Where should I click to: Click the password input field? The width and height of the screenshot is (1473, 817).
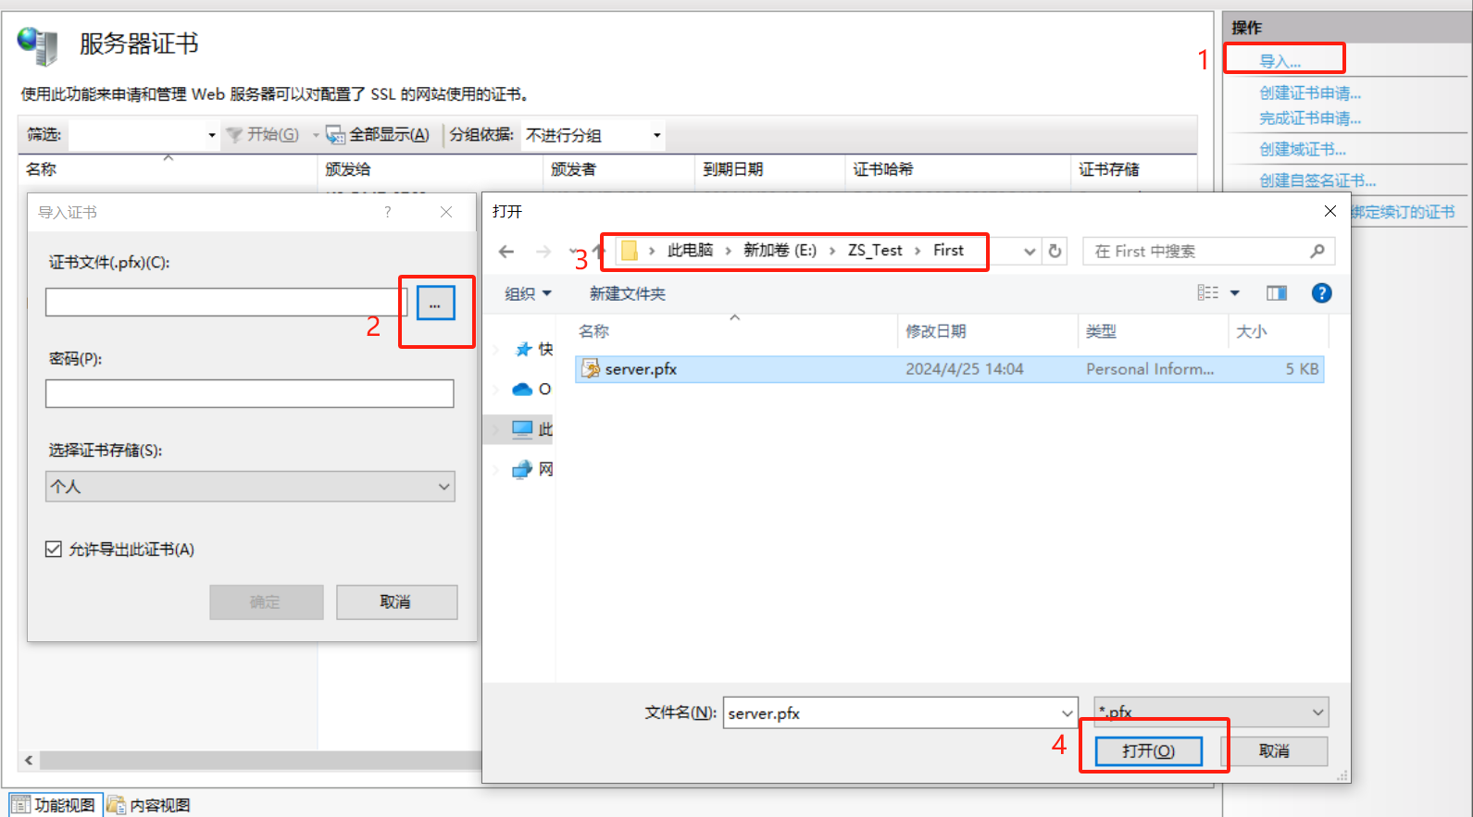pos(249,393)
